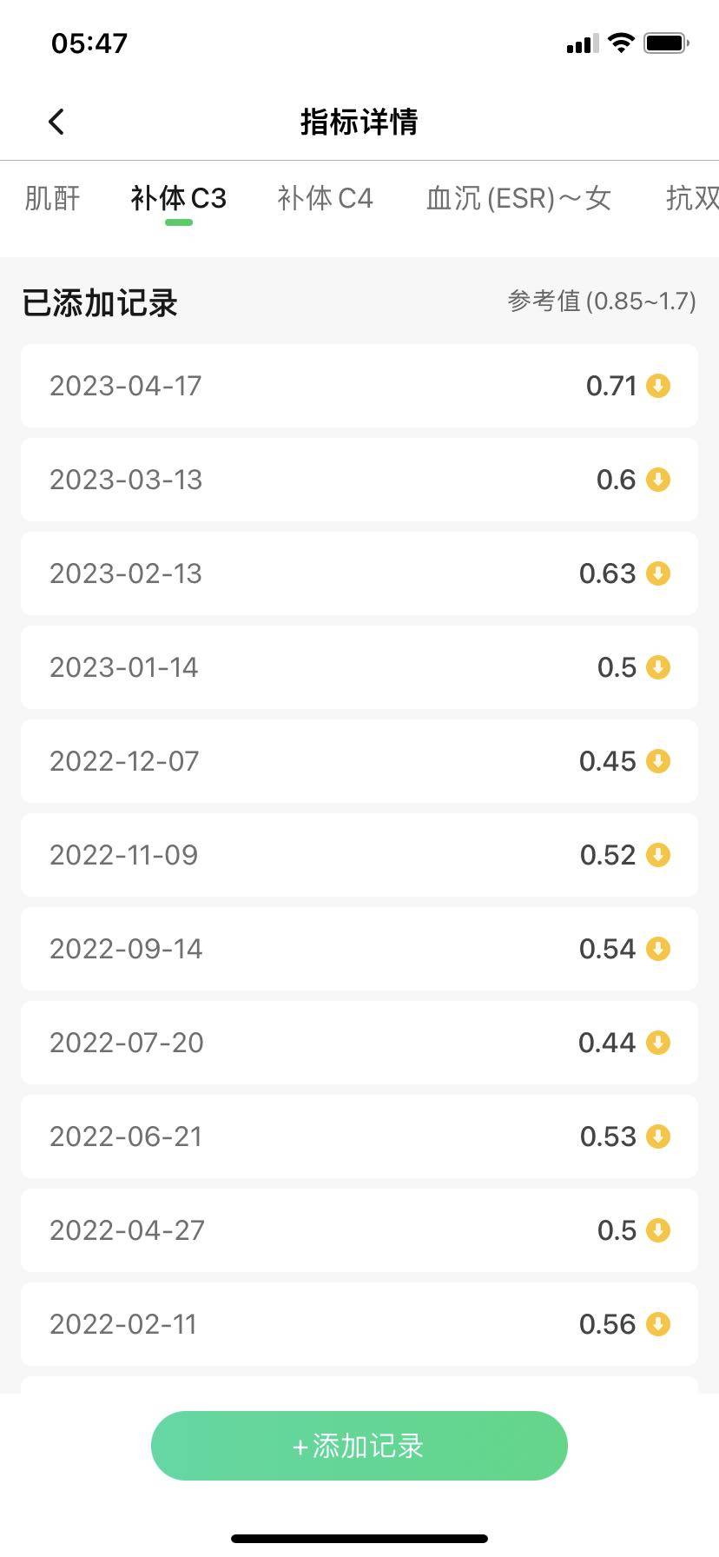
Task: Select the 2022-09-14 record entry
Action: [359, 949]
